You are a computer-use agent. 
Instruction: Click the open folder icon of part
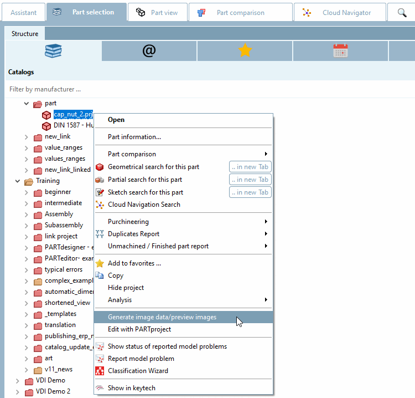[38, 104]
